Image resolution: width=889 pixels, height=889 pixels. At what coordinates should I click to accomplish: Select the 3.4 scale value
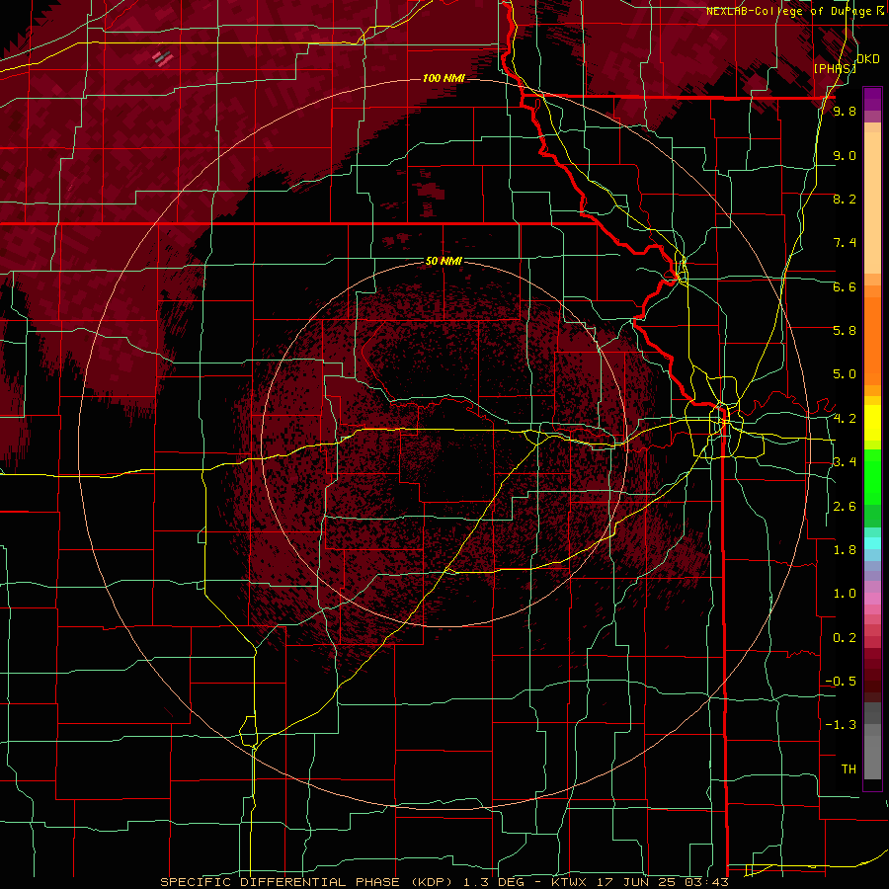tap(845, 462)
